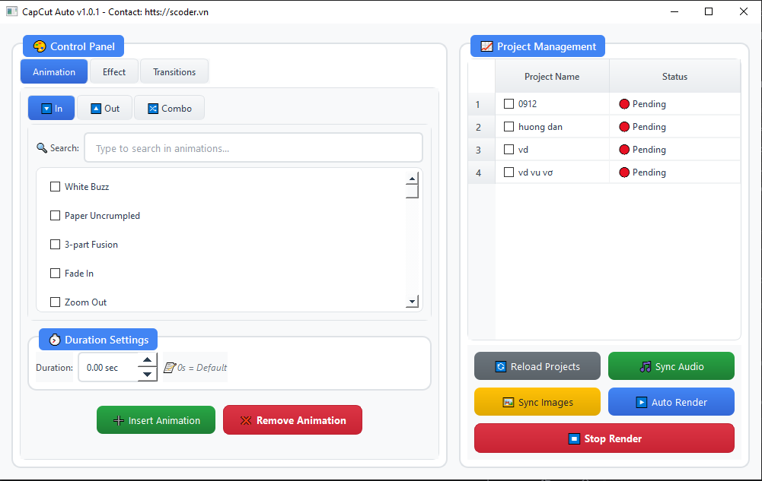762x481 pixels.
Task: Check the Paper Uncrumpled animation
Action: coord(56,215)
